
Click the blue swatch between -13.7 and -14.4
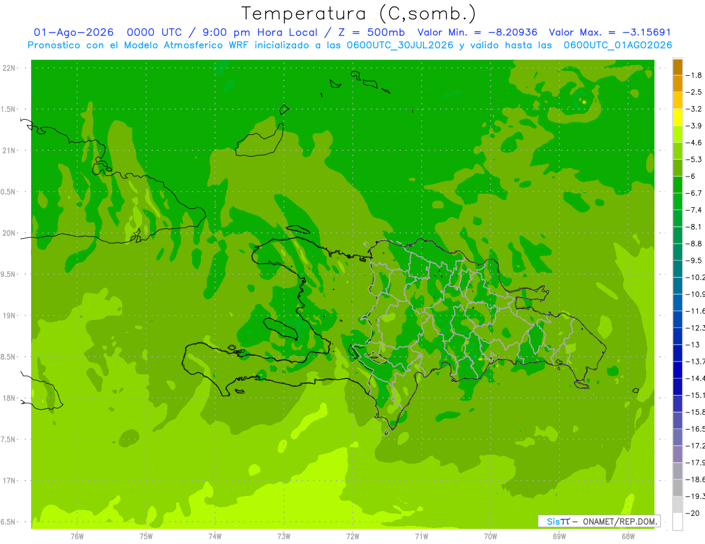pos(677,370)
